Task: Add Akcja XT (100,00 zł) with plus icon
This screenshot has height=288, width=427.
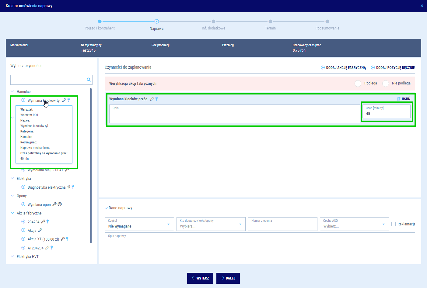Action: (x=23, y=239)
